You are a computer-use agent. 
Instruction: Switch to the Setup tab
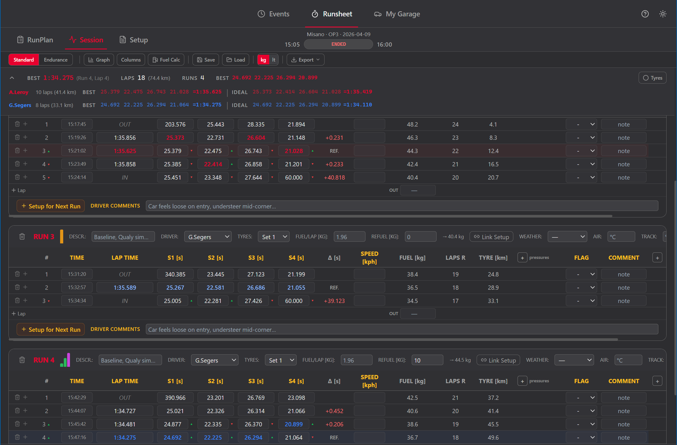133,40
